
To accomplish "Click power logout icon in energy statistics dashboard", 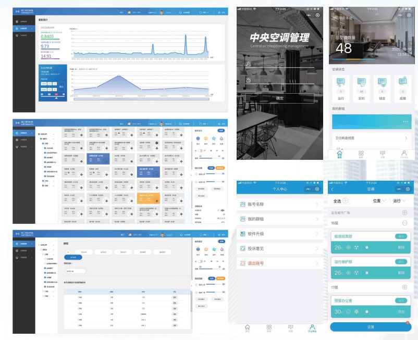I will click(219, 12).
